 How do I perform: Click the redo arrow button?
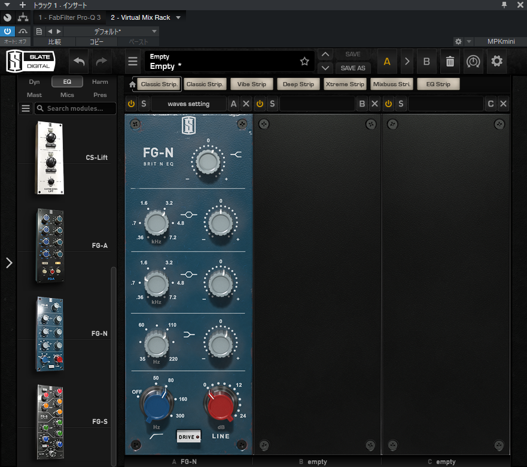click(102, 61)
